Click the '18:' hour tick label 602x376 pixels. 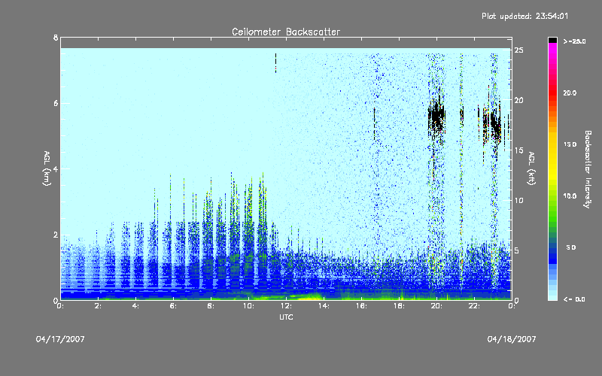400,306
